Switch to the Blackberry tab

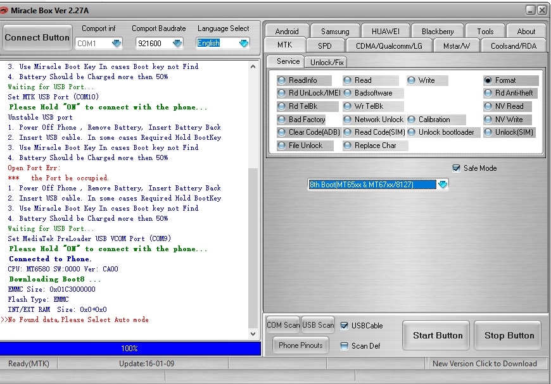coord(438,31)
